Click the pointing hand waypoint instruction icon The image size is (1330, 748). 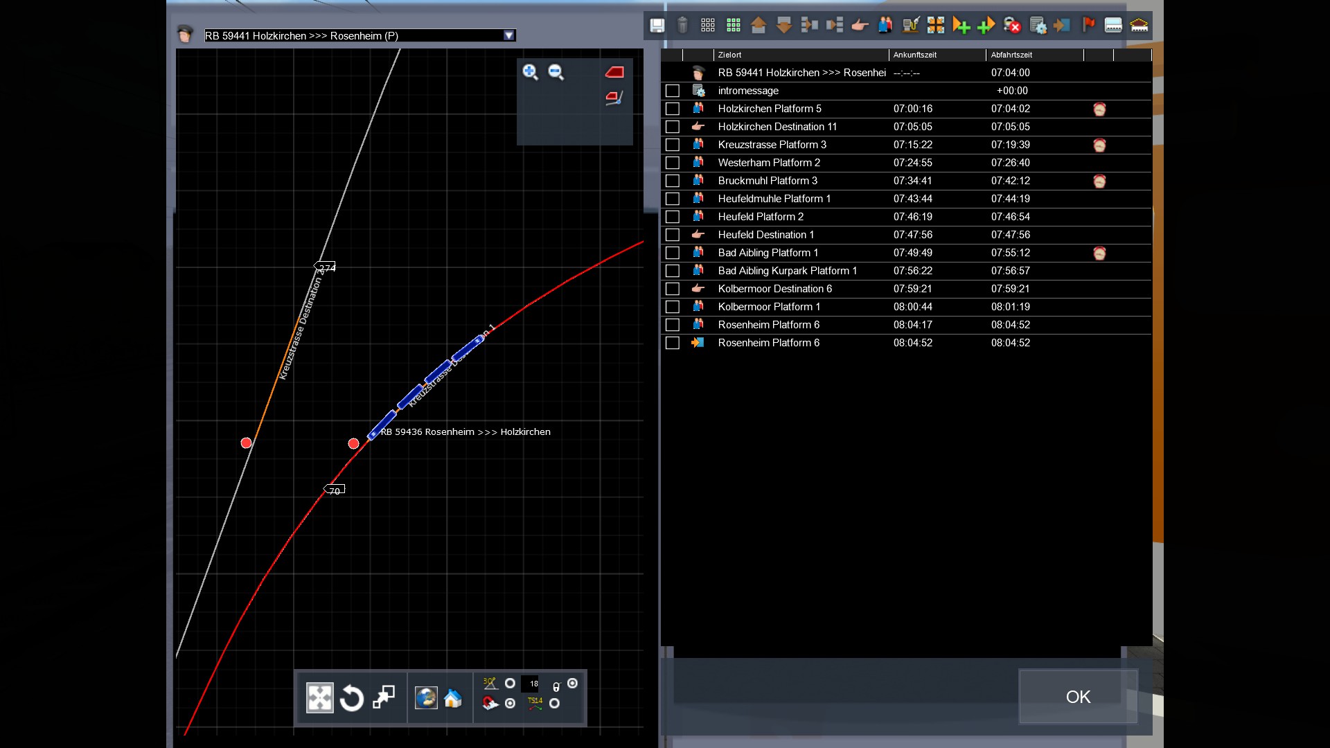coord(860,26)
